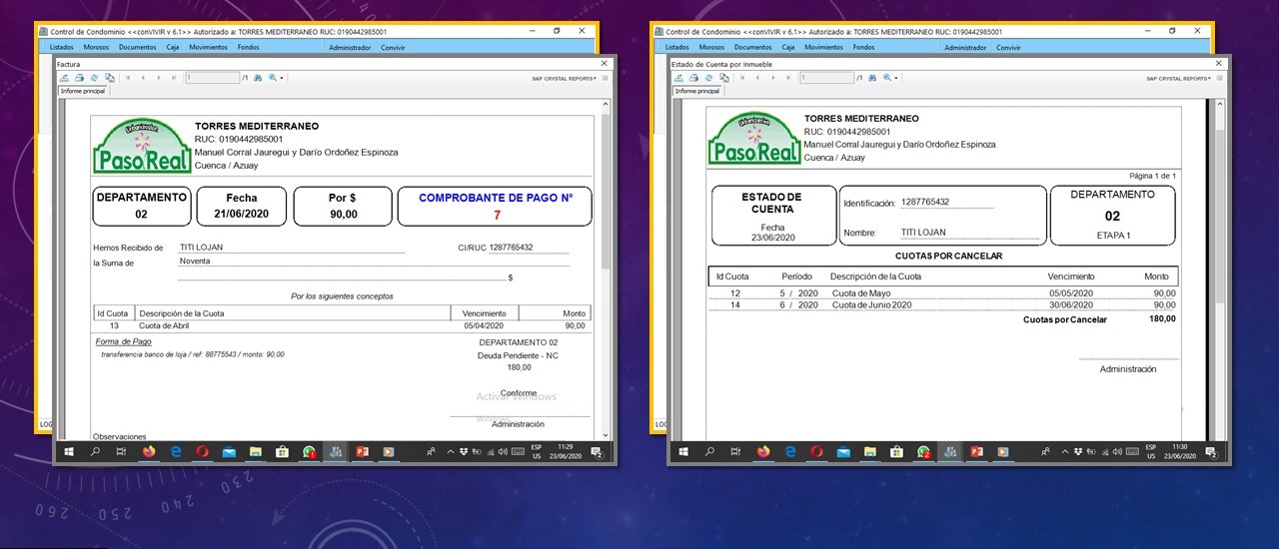Print the report in the Factura window
Screen dimensions: 1279x549
[x=79, y=78]
